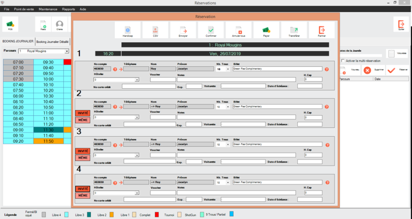Click MÊME button for player 3
The image size is (412, 219).
click(83, 158)
